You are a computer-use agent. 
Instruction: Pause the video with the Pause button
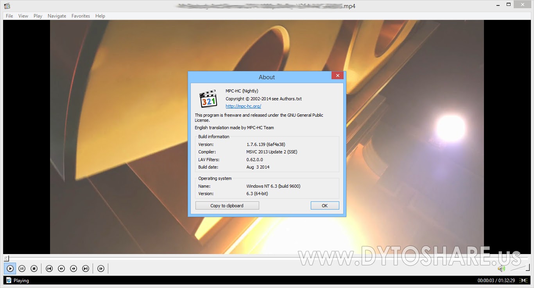point(22,268)
